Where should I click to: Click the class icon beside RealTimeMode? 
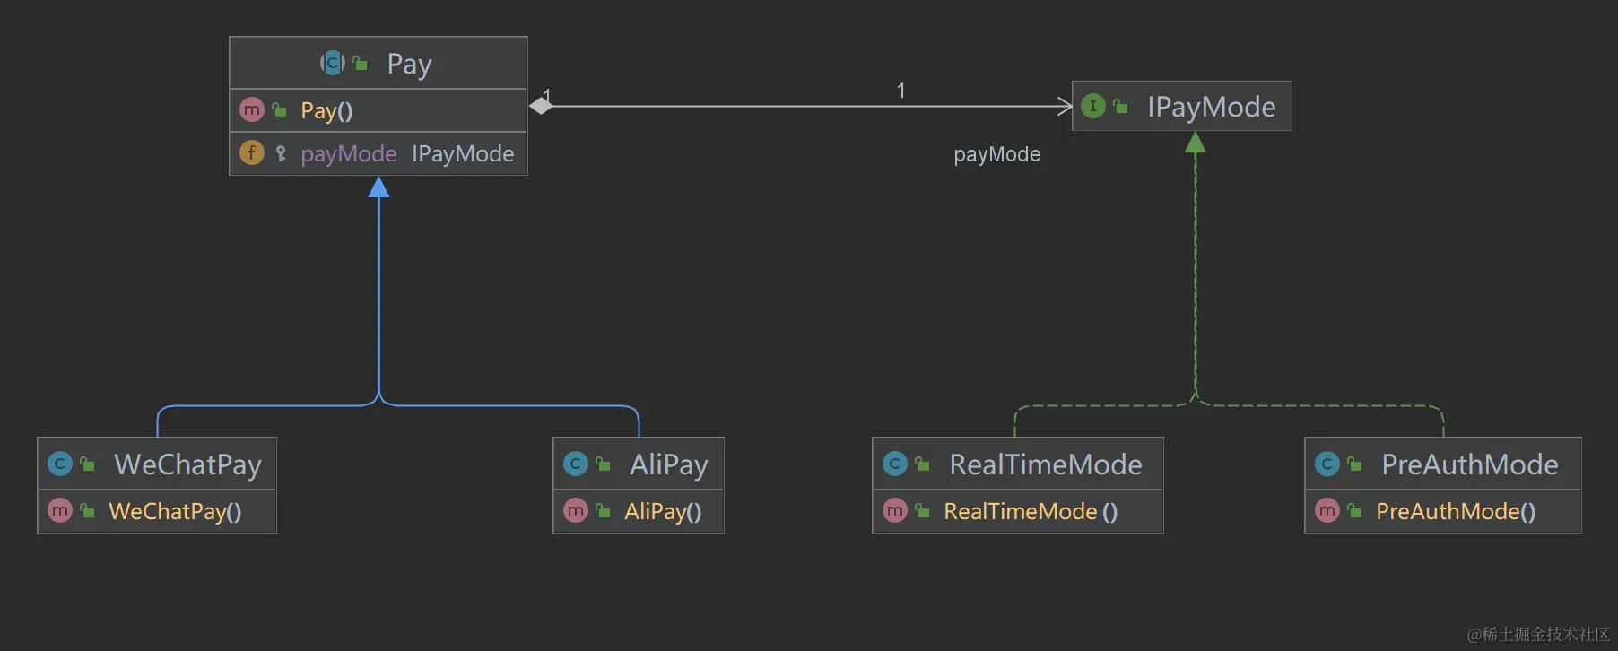point(894,464)
